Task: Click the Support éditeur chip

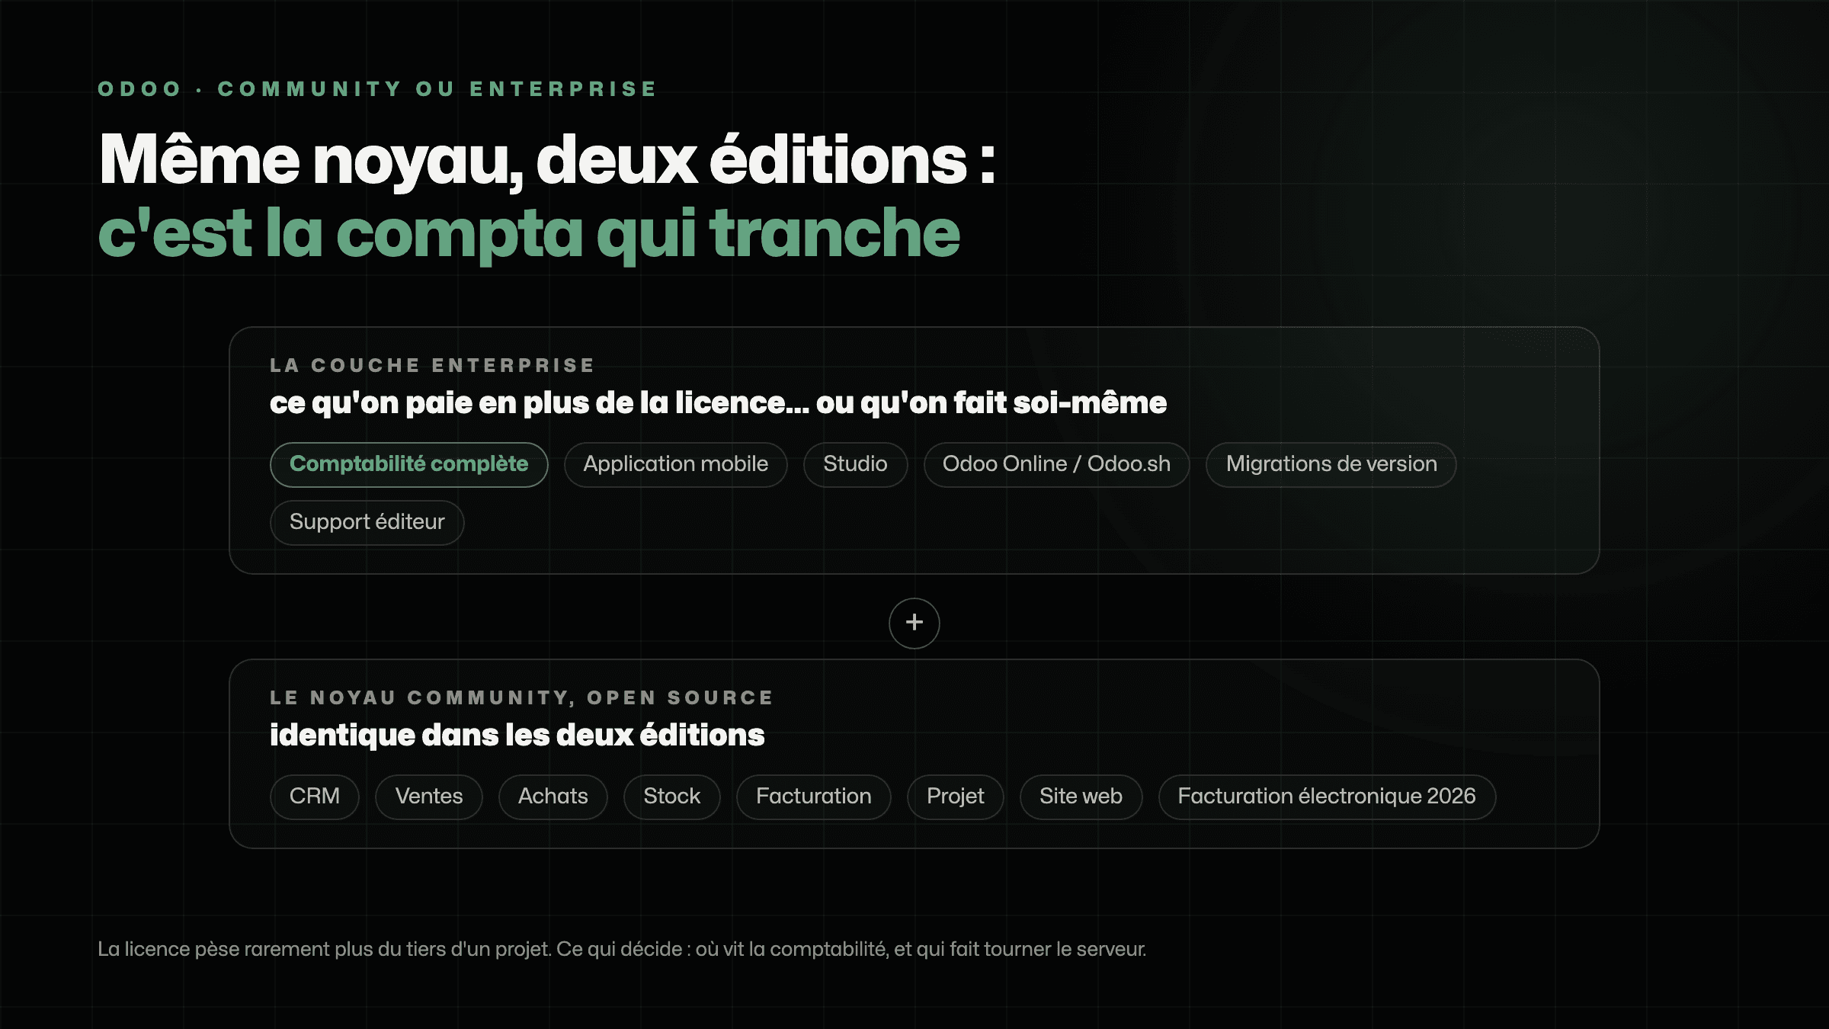Action: coord(367,522)
